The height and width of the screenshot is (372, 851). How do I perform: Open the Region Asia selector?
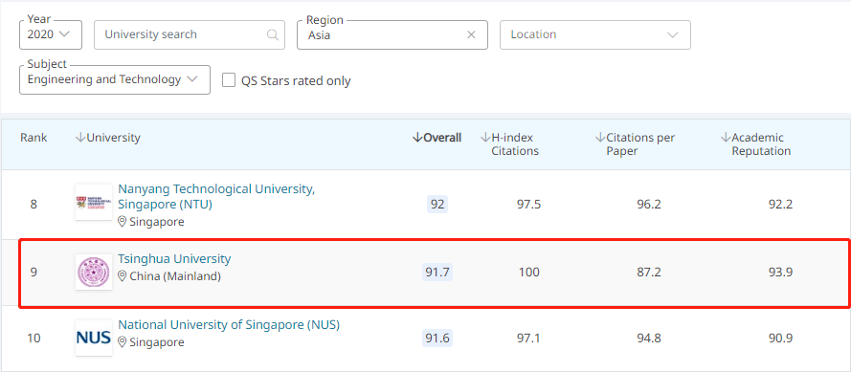[392, 34]
